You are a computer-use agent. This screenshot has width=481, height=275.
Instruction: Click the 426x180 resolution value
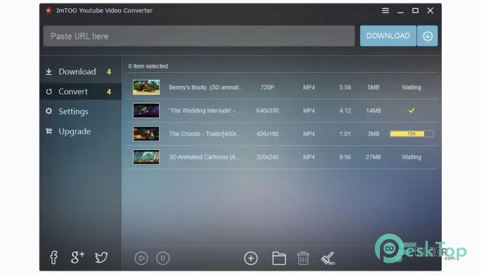pyautogui.click(x=267, y=134)
